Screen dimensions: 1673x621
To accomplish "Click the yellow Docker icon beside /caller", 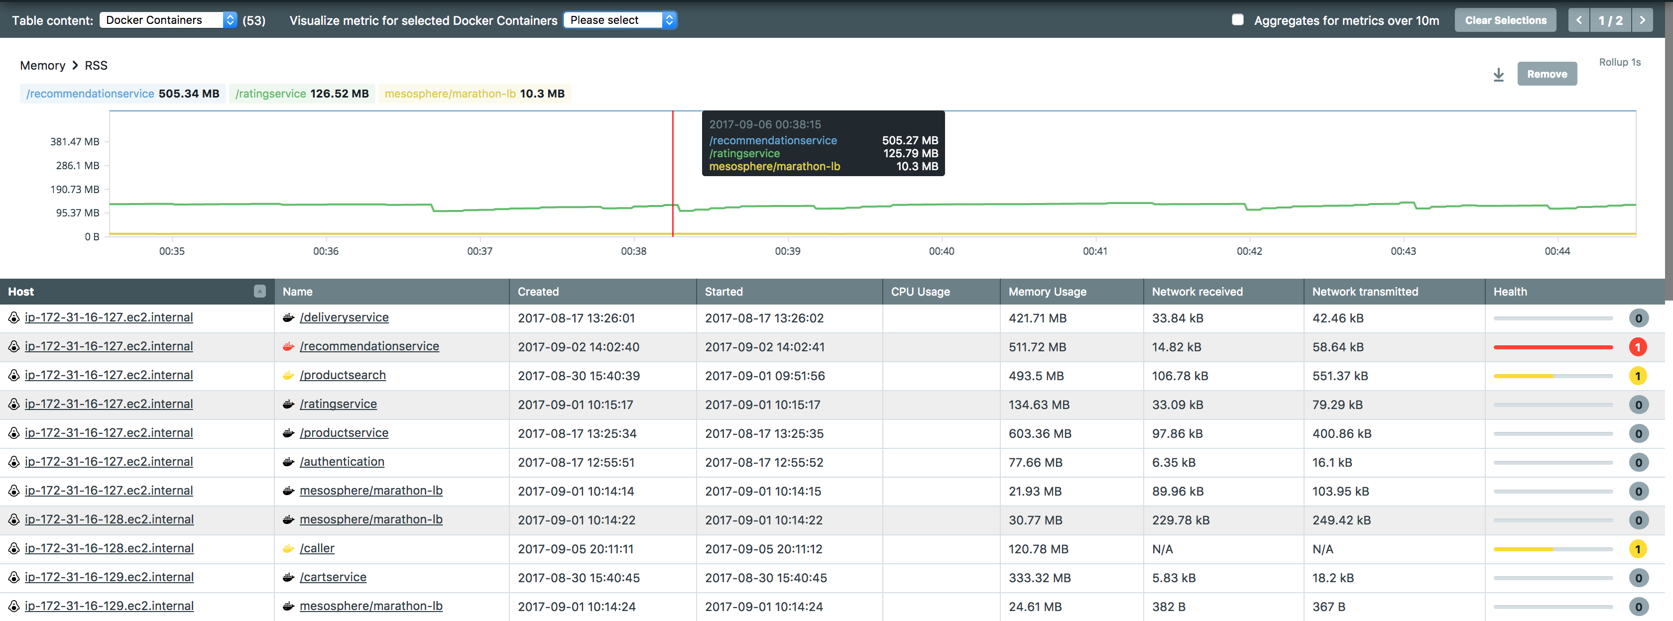I will coord(288,548).
